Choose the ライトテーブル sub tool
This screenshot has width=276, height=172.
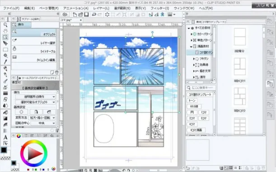point(34,50)
